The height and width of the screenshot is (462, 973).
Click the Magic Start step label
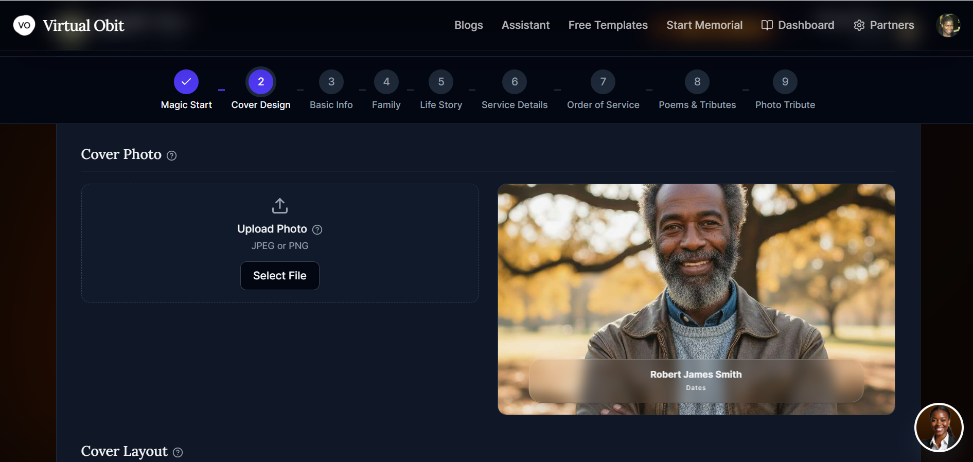tap(186, 105)
